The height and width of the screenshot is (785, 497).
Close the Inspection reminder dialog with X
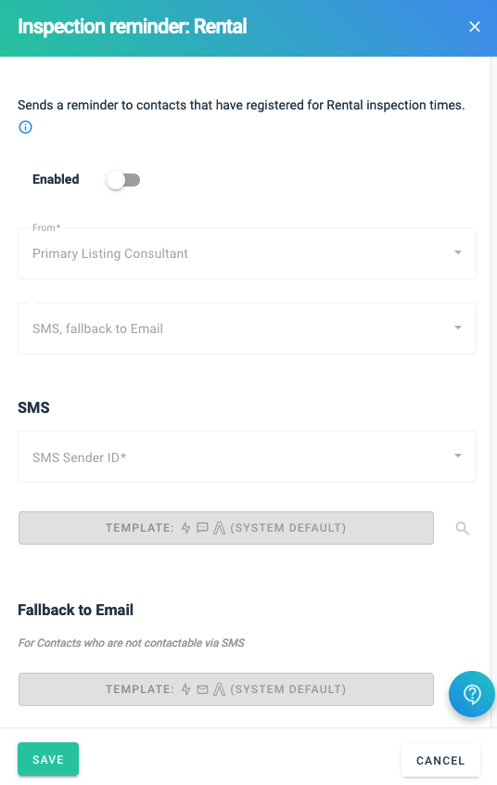[x=475, y=27]
